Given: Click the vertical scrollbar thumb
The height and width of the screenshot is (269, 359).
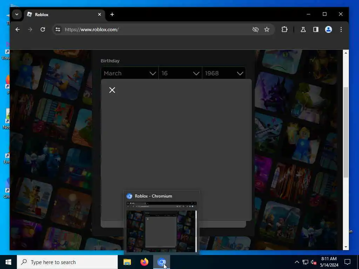Looking at the screenshot, I should [346, 132].
